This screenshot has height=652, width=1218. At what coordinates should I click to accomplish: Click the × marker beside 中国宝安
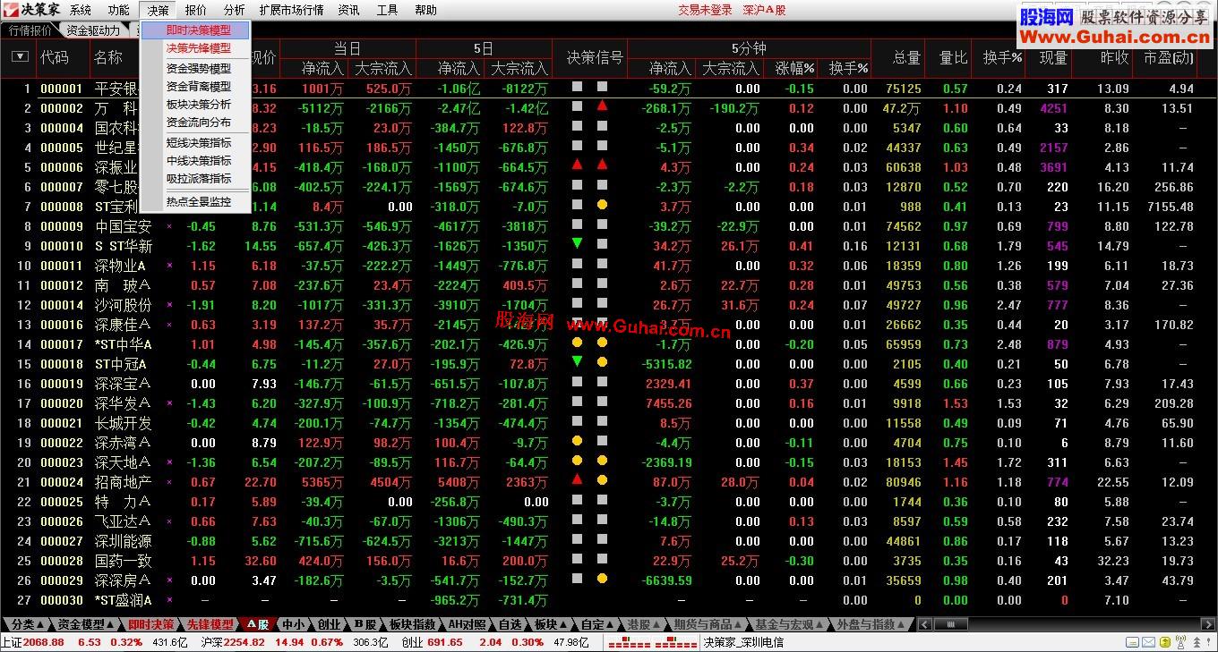pyautogui.click(x=169, y=226)
